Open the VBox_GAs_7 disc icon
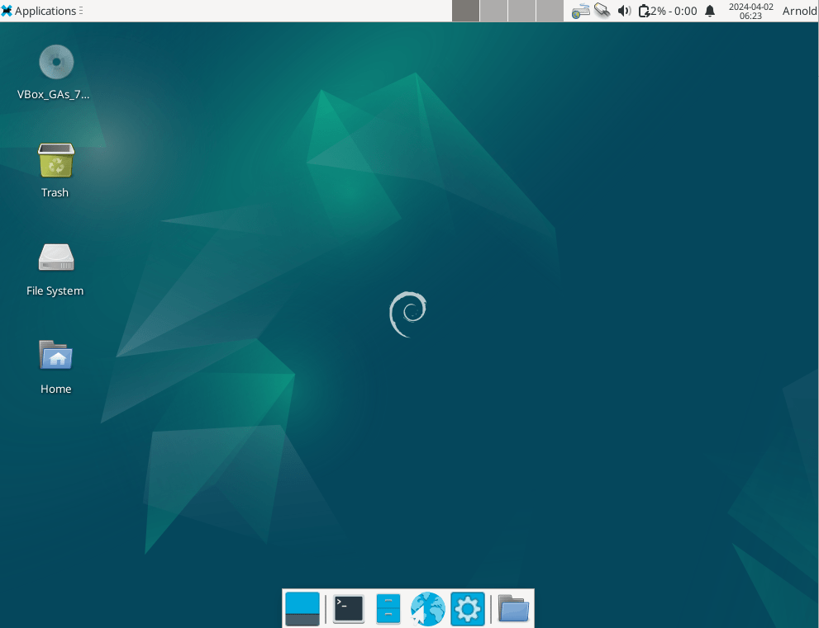This screenshot has height=628, width=819. pyautogui.click(x=55, y=62)
